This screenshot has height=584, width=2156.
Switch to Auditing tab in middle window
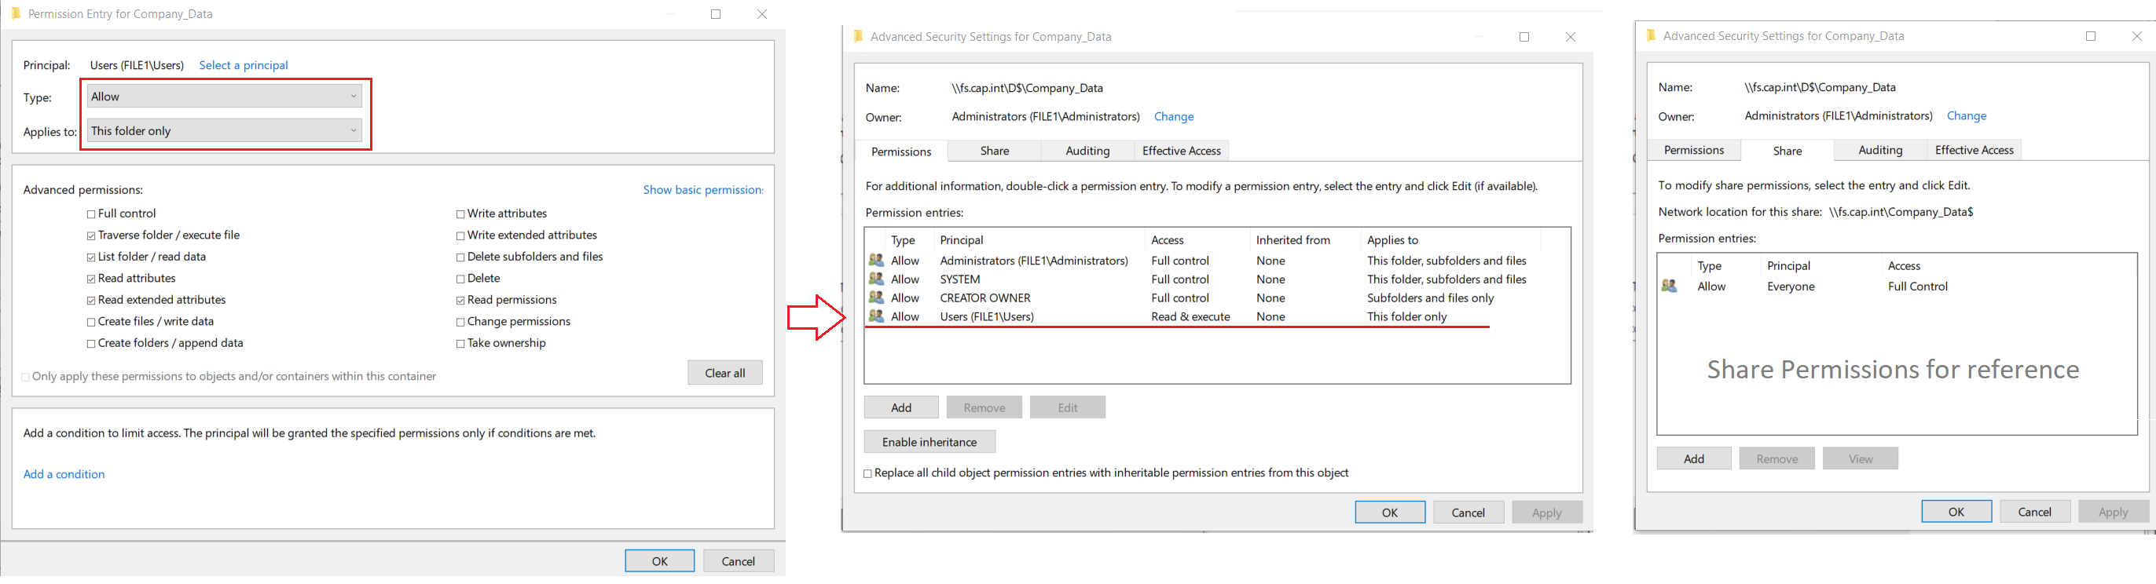click(x=1087, y=151)
